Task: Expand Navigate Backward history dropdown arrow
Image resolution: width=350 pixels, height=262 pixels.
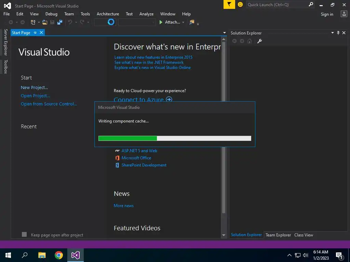Action: pyautogui.click(x=16, y=22)
